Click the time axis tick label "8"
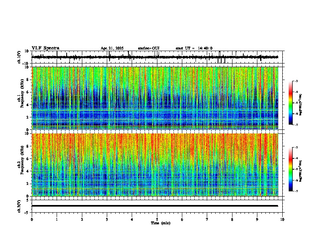 coord(232,219)
